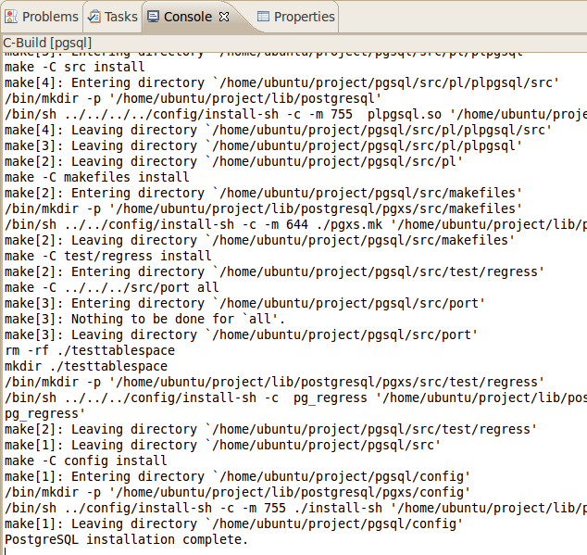This screenshot has width=587, height=555.
Task: Click the 'make -C test/regress install' line
Action: (x=108, y=256)
